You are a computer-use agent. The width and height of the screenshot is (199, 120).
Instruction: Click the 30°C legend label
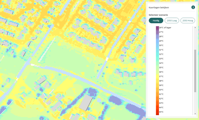tap(161, 45)
